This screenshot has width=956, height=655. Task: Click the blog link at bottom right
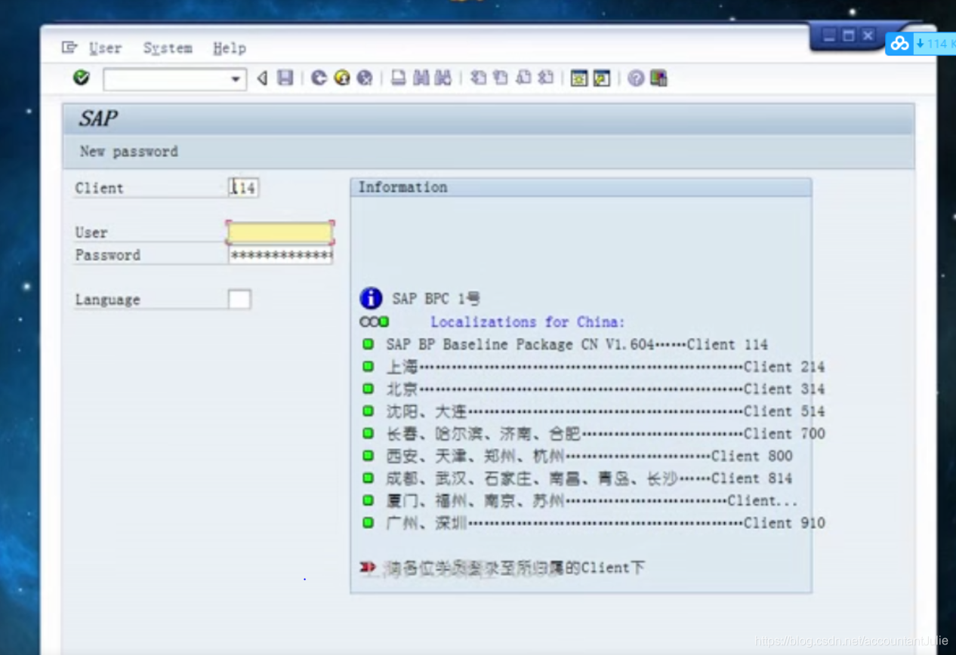tap(847, 641)
